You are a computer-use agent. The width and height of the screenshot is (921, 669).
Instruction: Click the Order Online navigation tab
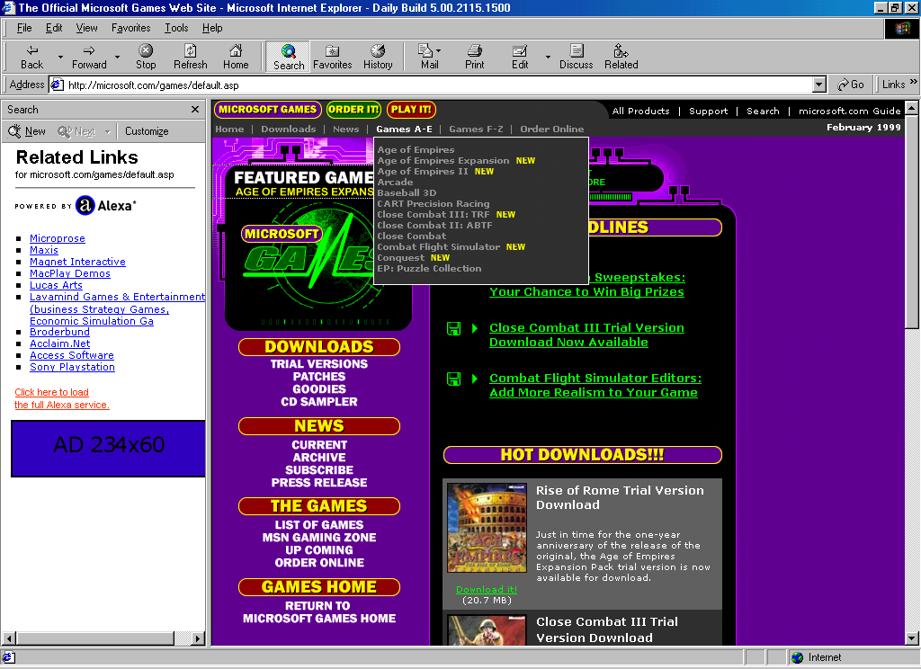click(552, 129)
